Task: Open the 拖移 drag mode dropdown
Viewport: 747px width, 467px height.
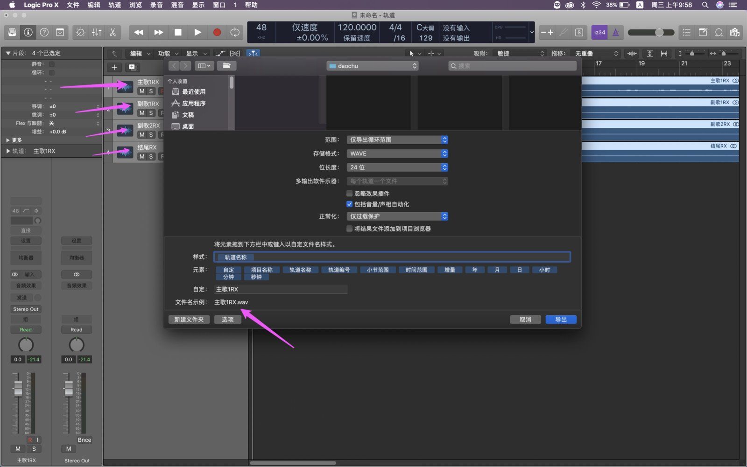Action: point(596,54)
